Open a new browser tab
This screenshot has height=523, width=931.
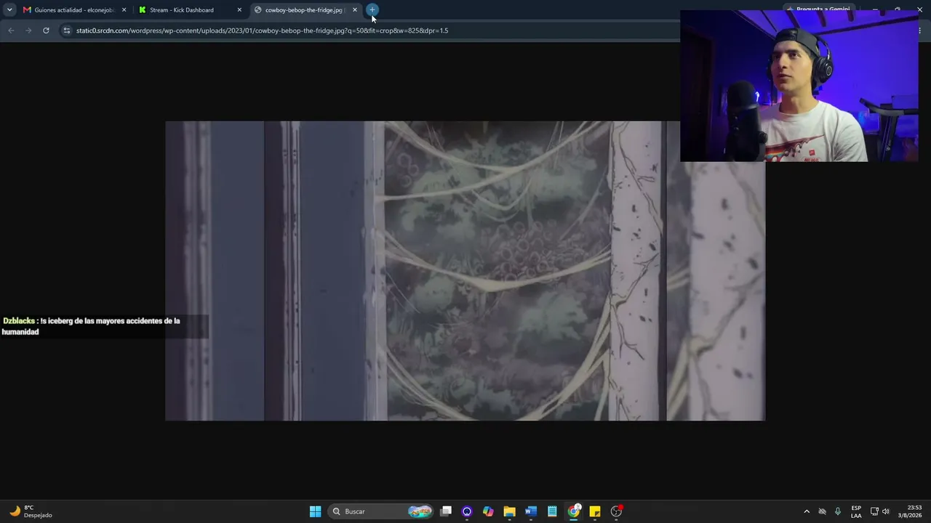tap(372, 10)
